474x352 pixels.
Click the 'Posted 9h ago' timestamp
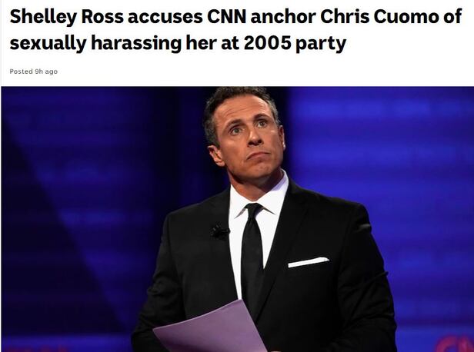tap(34, 71)
